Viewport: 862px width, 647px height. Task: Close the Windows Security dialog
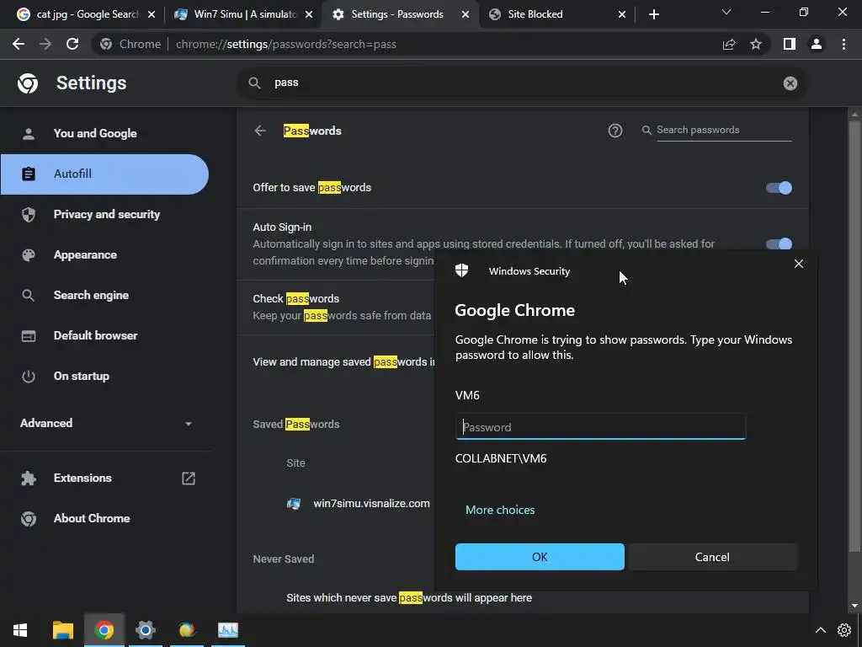pos(799,264)
